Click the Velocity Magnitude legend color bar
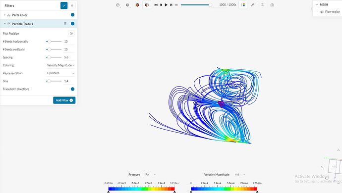Image resolution: width=342 pixels, height=193 pixels. pyautogui.click(x=224, y=189)
